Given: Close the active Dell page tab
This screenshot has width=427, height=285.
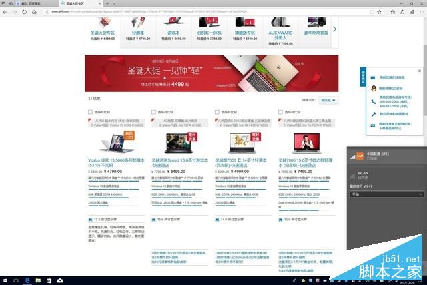Looking at the screenshot, I should click(99, 3).
